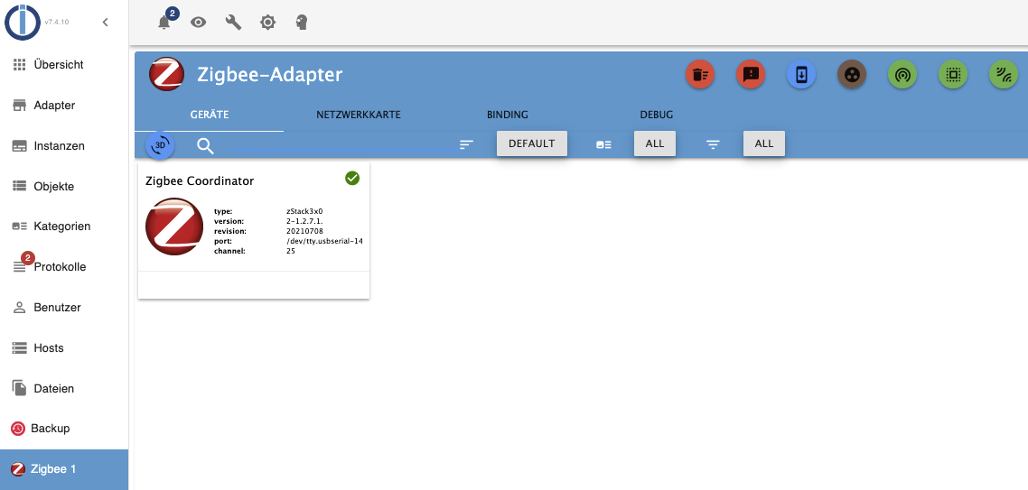Screen dimensions: 1028x490
Task: Click the sort lines icon
Action: coord(466,144)
